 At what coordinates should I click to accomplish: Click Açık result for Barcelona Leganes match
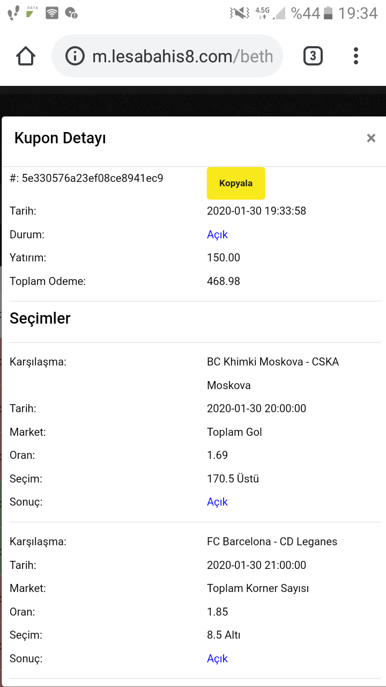[217, 659]
